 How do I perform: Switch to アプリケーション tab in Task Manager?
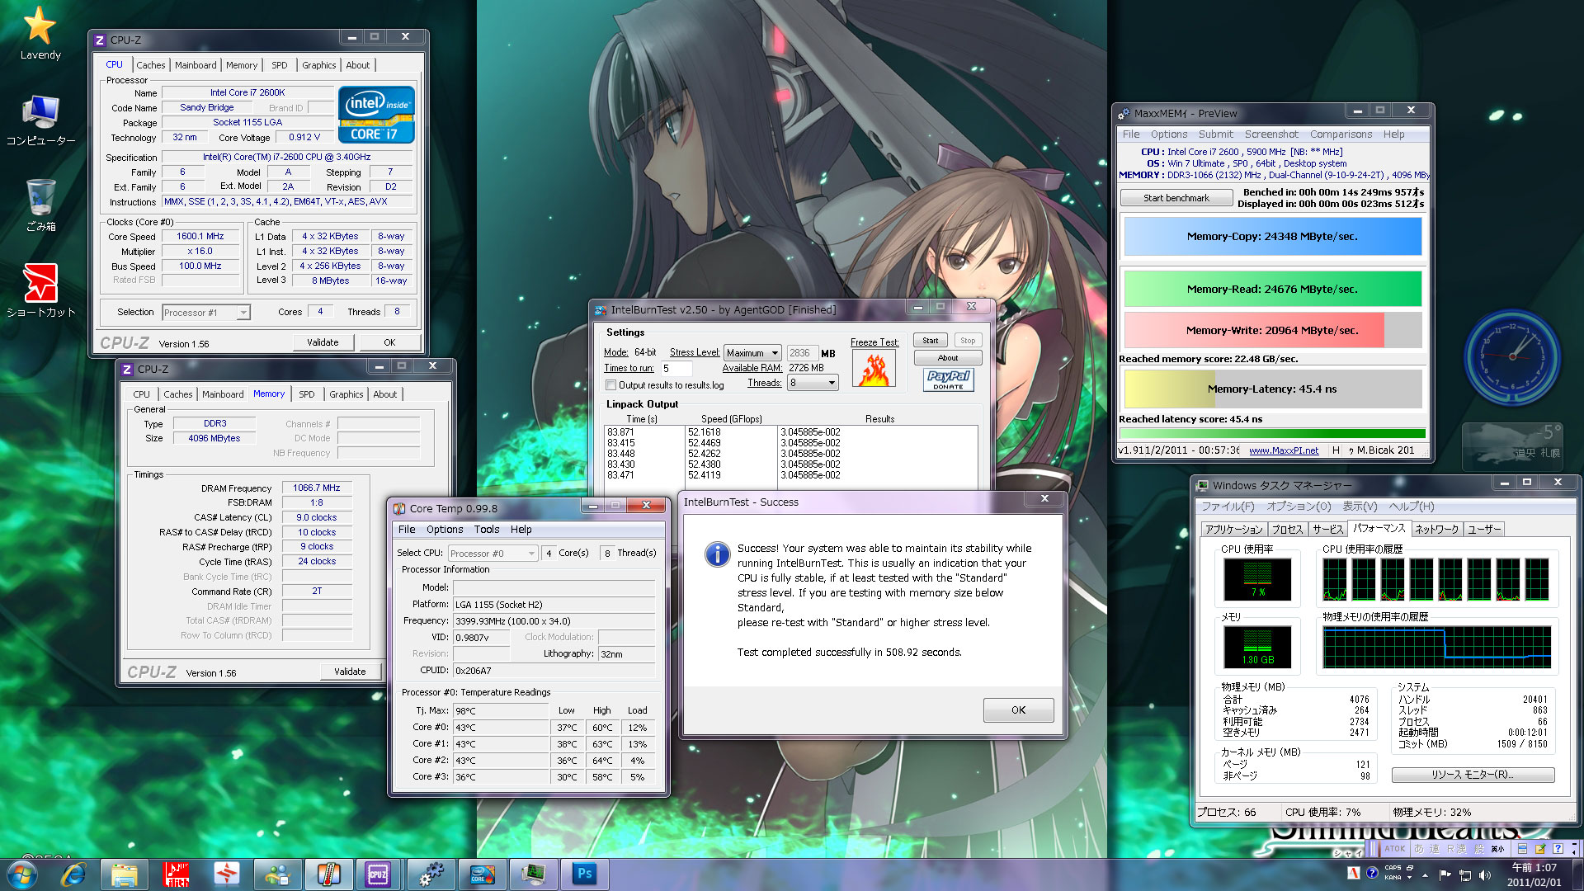click(1233, 530)
